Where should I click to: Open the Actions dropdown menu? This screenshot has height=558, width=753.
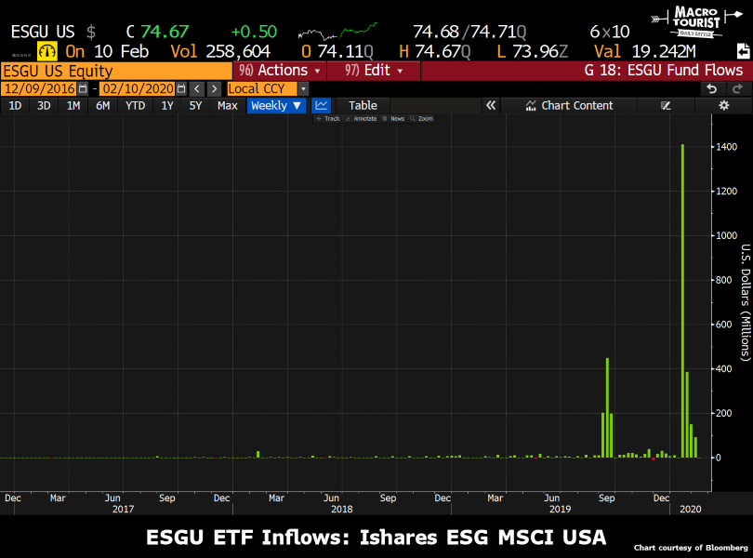[x=280, y=71]
